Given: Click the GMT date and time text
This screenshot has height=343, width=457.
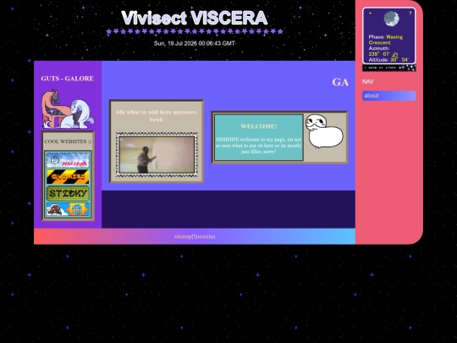Looking at the screenshot, I should (x=195, y=43).
